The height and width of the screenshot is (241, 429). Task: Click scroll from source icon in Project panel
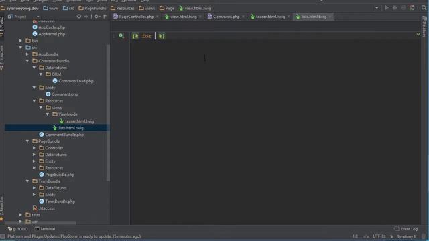79,17
